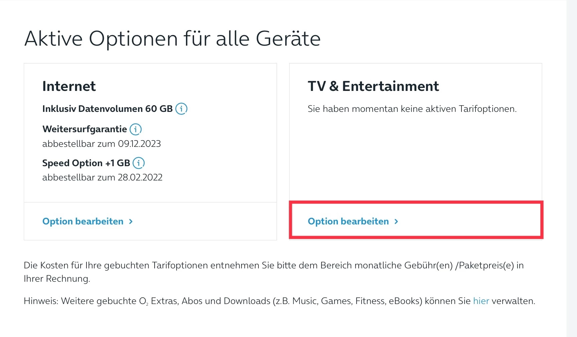
Task: Show info for Speed Option +1 GB
Action: pyautogui.click(x=139, y=163)
